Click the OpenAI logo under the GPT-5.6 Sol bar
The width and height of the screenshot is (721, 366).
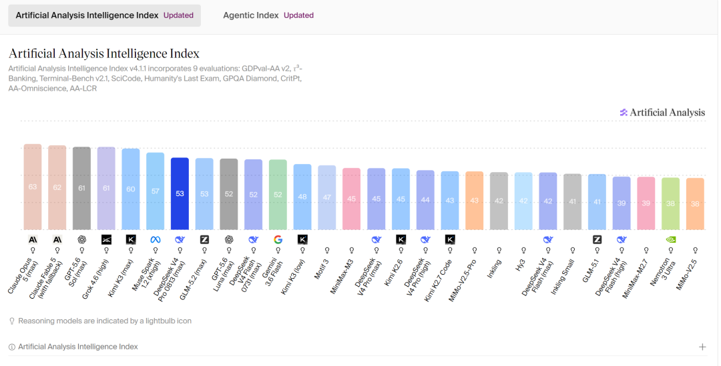click(82, 240)
